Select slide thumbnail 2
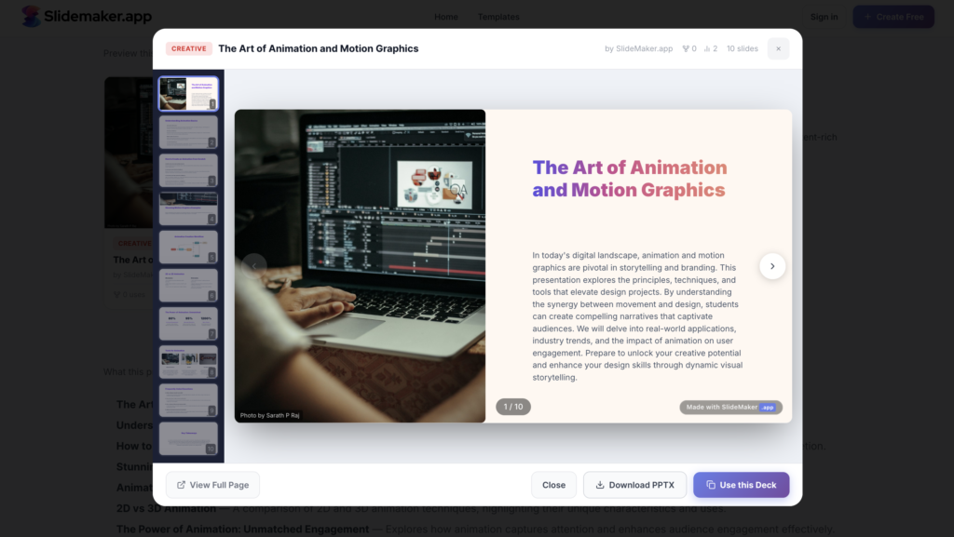 (188, 132)
